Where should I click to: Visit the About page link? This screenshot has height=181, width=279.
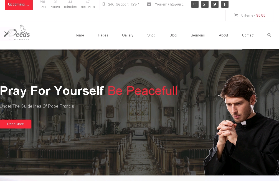tap(223, 35)
